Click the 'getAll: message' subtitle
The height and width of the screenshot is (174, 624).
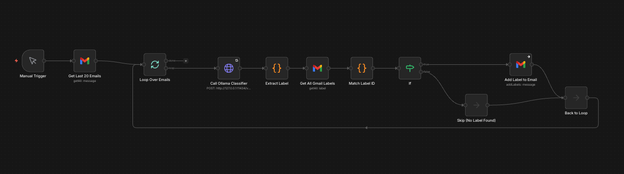click(85, 81)
